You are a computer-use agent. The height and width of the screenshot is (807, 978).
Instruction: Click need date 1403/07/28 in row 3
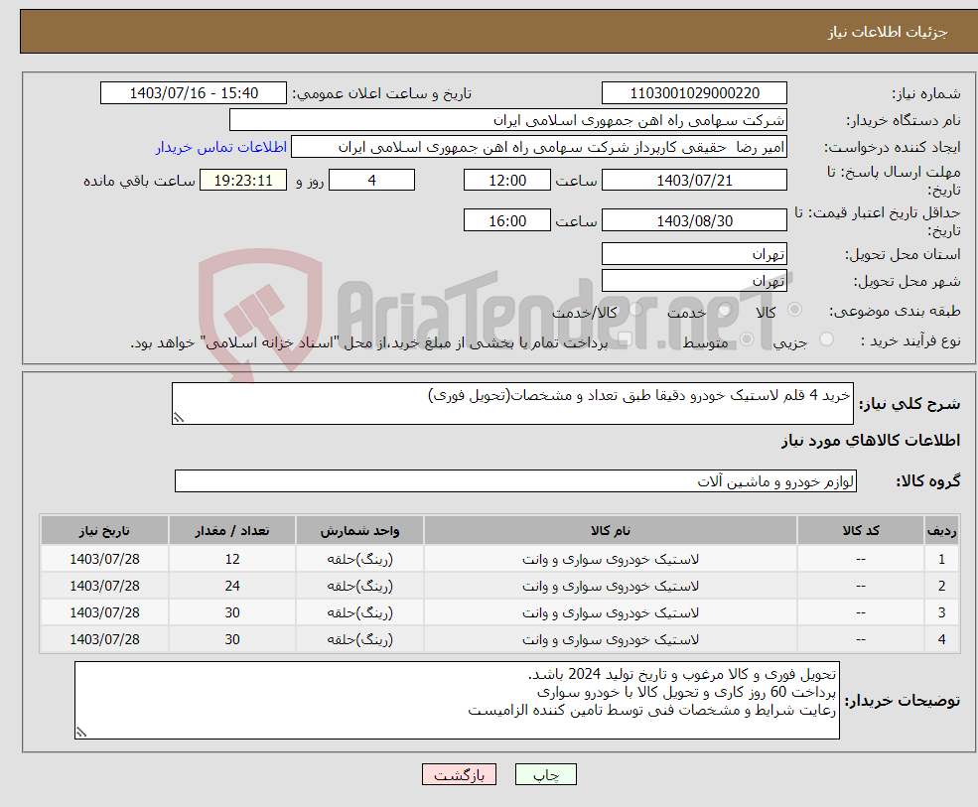pos(104,612)
